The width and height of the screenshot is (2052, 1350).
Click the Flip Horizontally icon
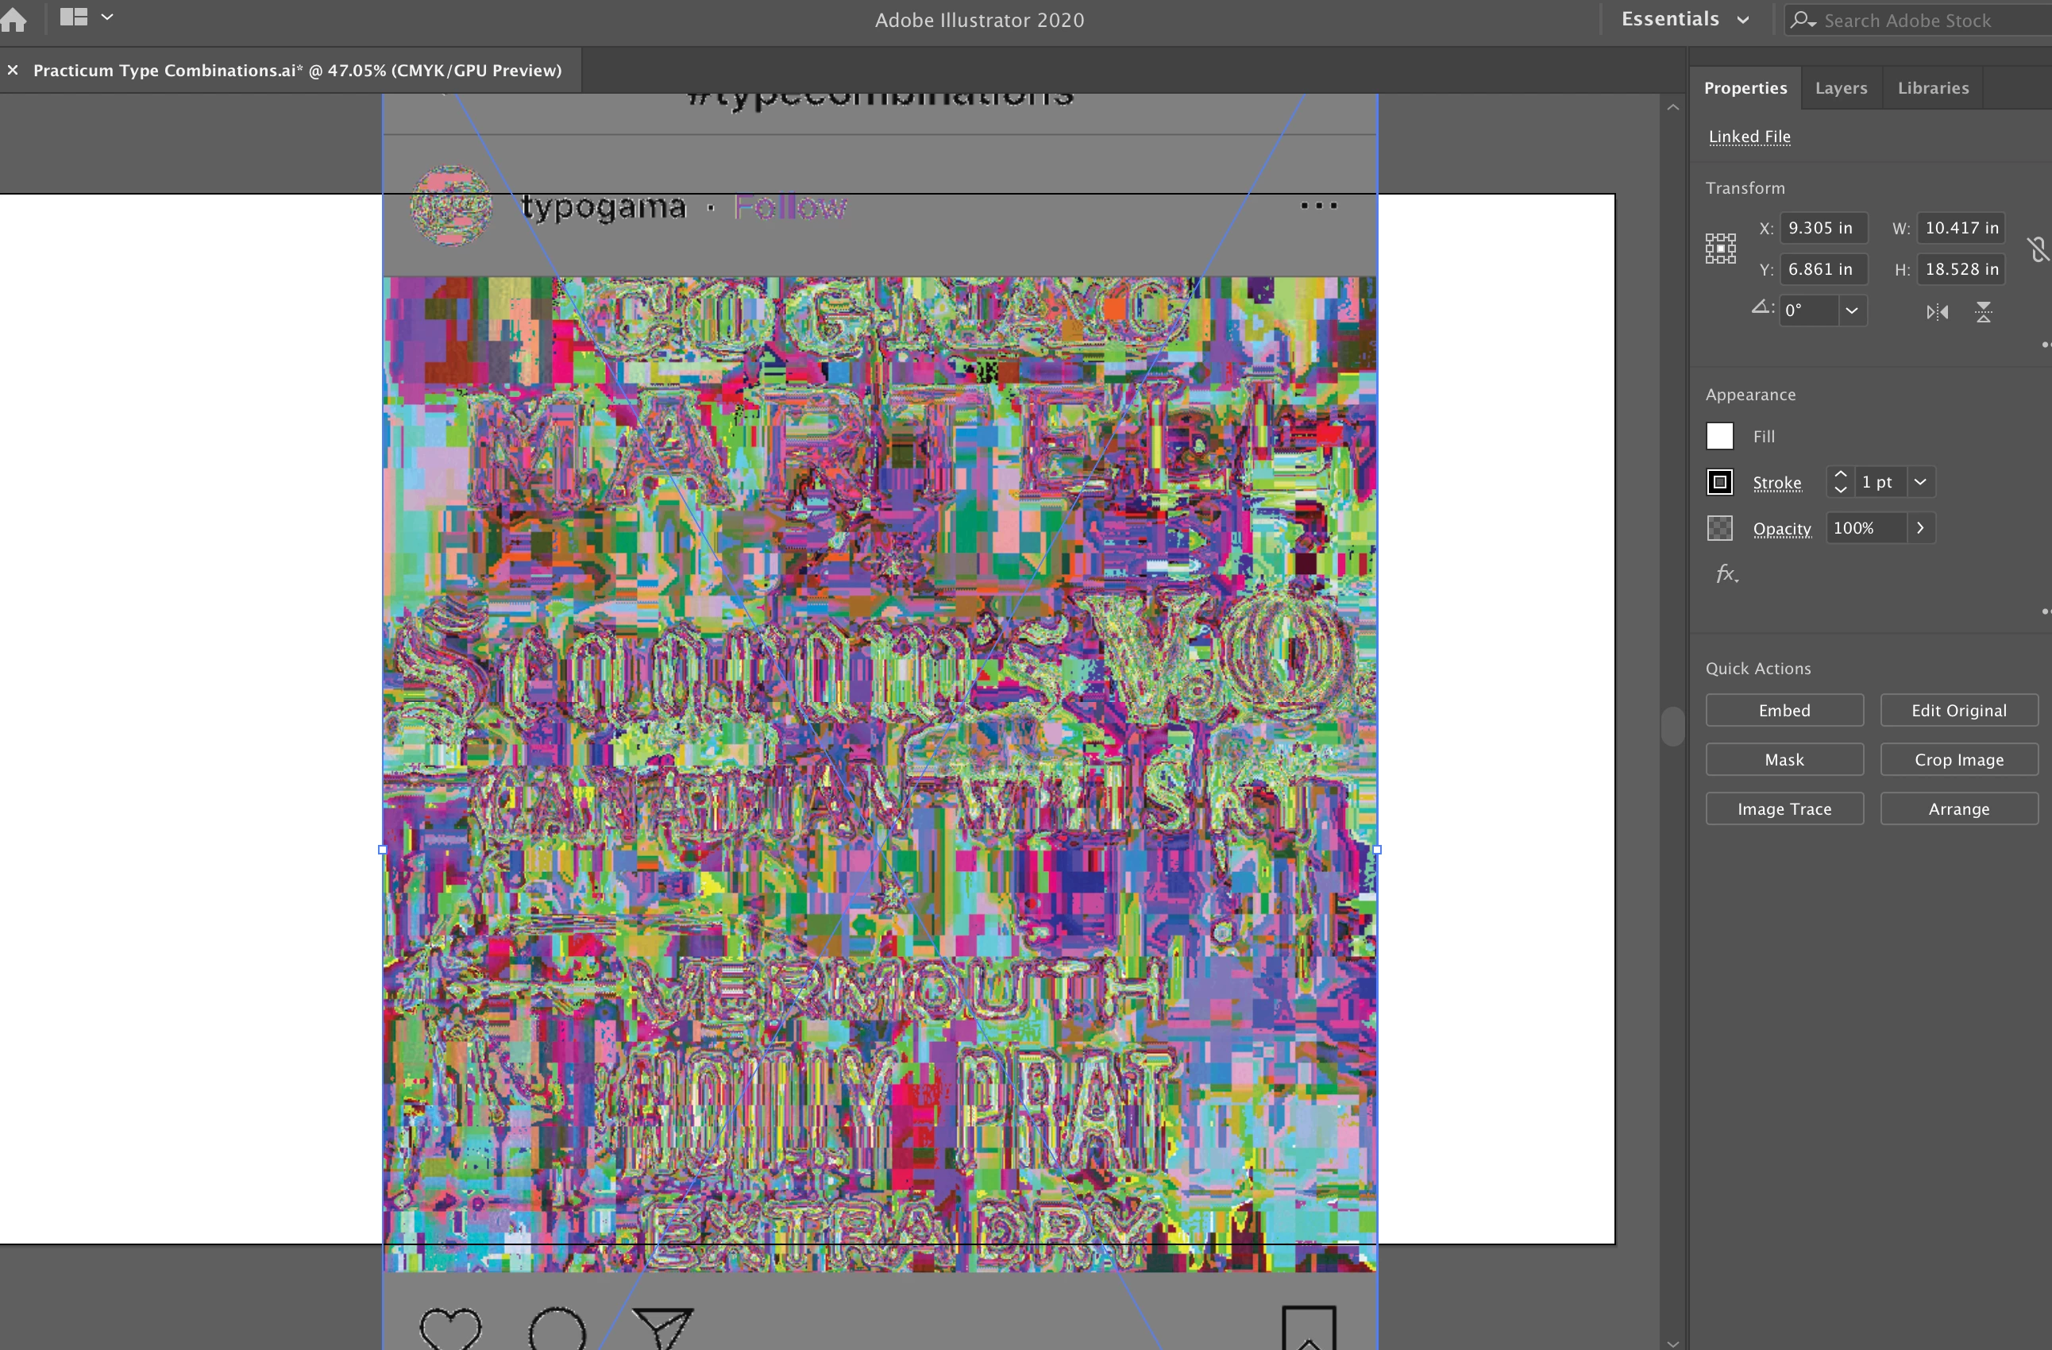pyautogui.click(x=1937, y=312)
